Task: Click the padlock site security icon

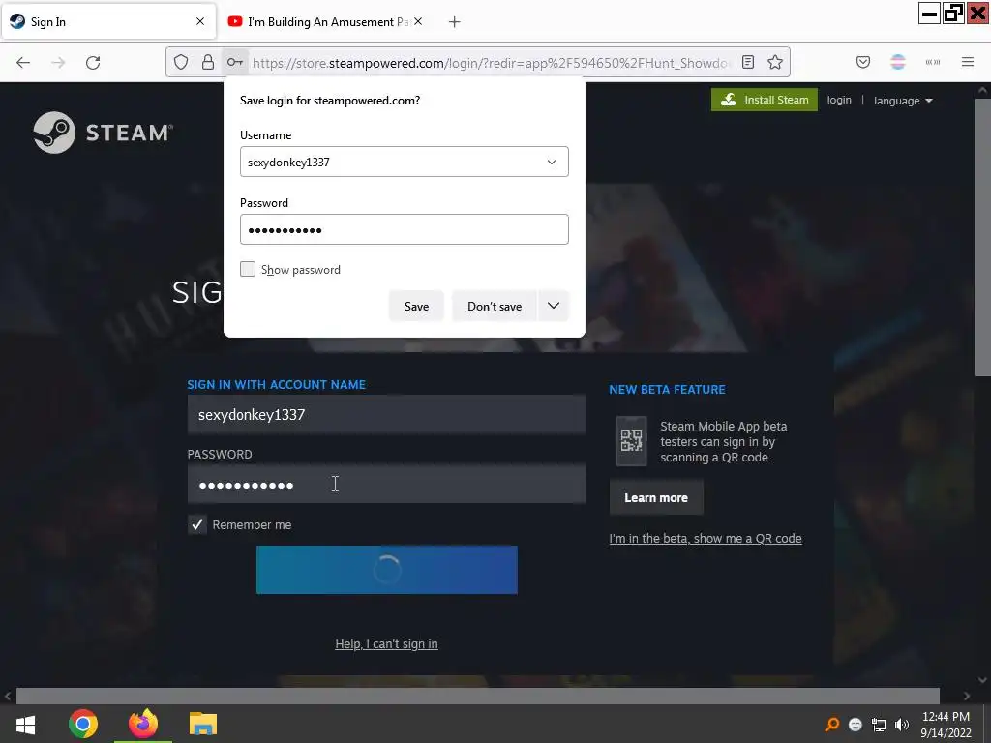Action: click(x=207, y=62)
